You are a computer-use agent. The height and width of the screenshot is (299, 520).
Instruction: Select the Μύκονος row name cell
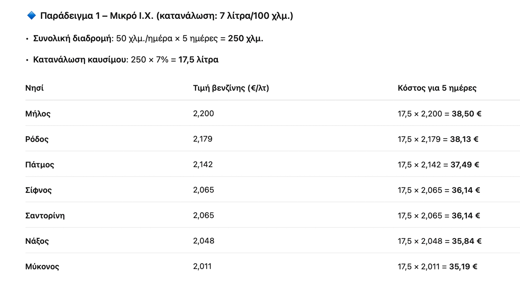[x=42, y=267]
